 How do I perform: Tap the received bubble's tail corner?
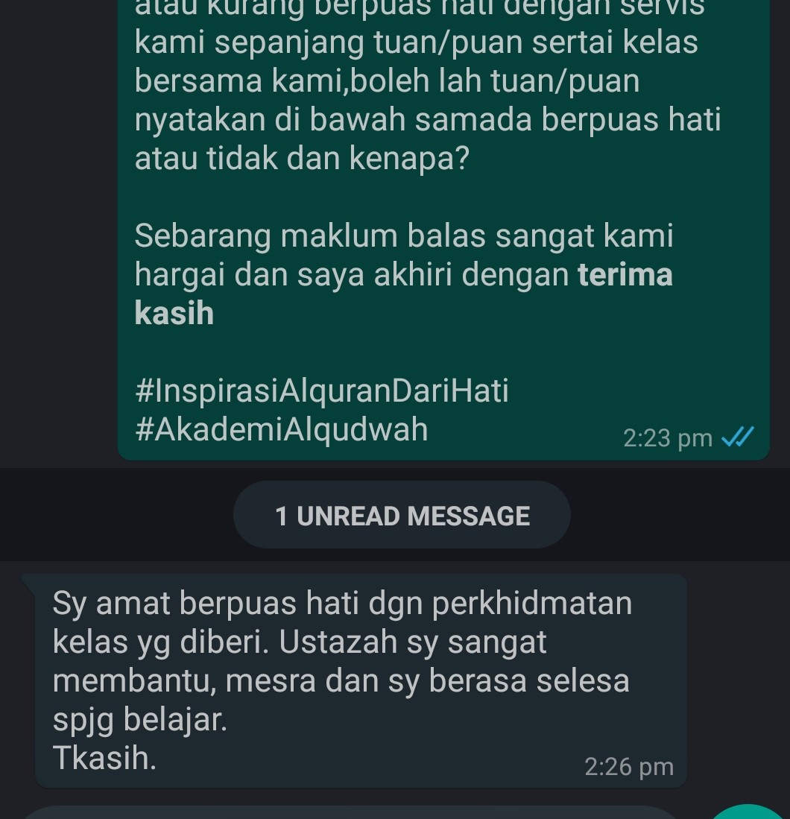[x=28, y=580]
